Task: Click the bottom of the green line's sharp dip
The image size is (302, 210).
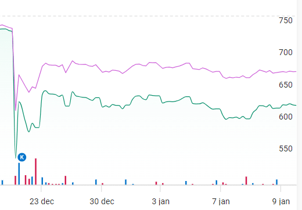Action: 16,158
